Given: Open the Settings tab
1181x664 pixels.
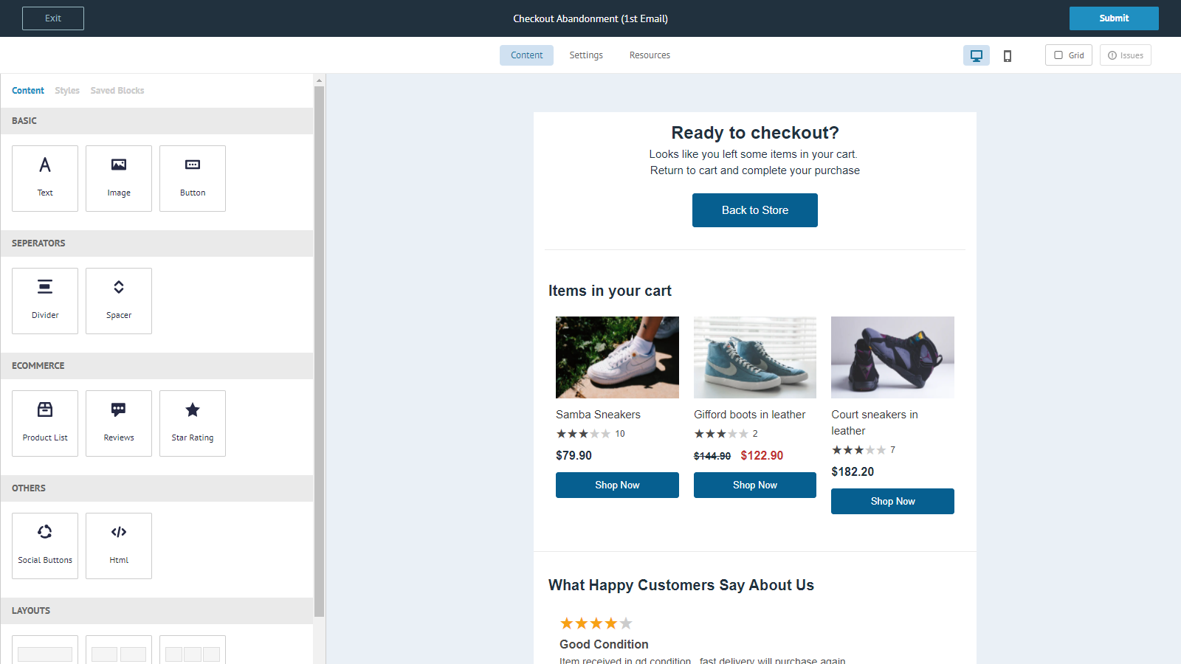Looking at the screenshot, I should pyautogui.click(x=586, y=55).
